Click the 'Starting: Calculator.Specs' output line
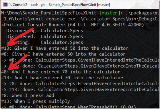The height and width of the screenshot is (109, 160). tap(45, 42)
